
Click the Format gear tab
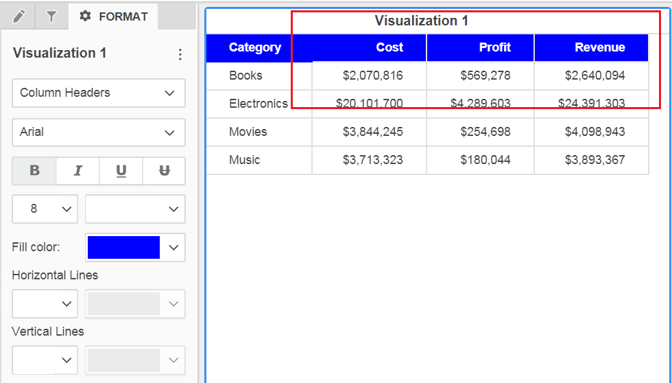(x=113, y=16)
